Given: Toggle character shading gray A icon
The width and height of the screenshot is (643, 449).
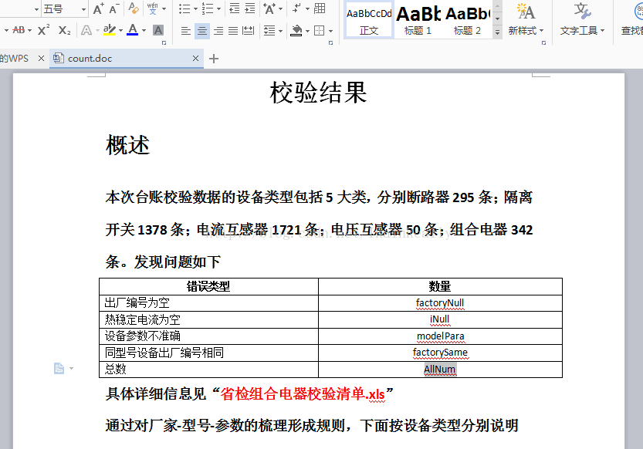Looking at the screenshot, I should tap(158, 30).
